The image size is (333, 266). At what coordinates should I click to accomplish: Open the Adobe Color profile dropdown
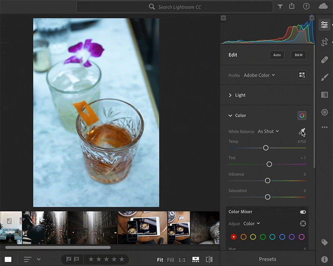(259, 75)
